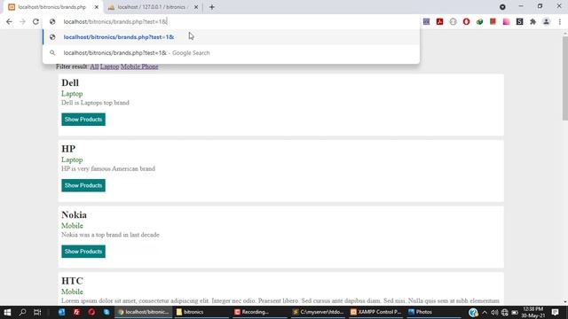Image resolution: width=568 pixels, height=319 pixels.
Task: Click 'HP is very famous American brand'
Action: 108,168
